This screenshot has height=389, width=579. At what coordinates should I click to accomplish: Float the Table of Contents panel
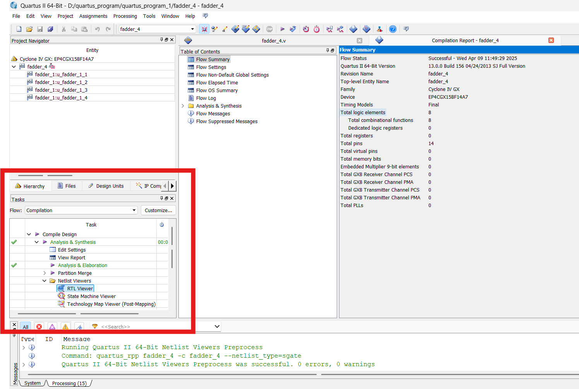[x=332, y=50]
